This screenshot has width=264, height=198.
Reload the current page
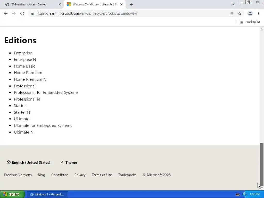pos(22,13)
